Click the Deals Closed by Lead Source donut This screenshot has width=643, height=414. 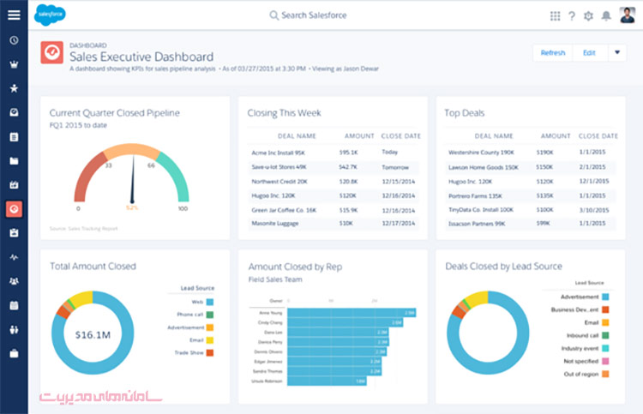point(488,333)
